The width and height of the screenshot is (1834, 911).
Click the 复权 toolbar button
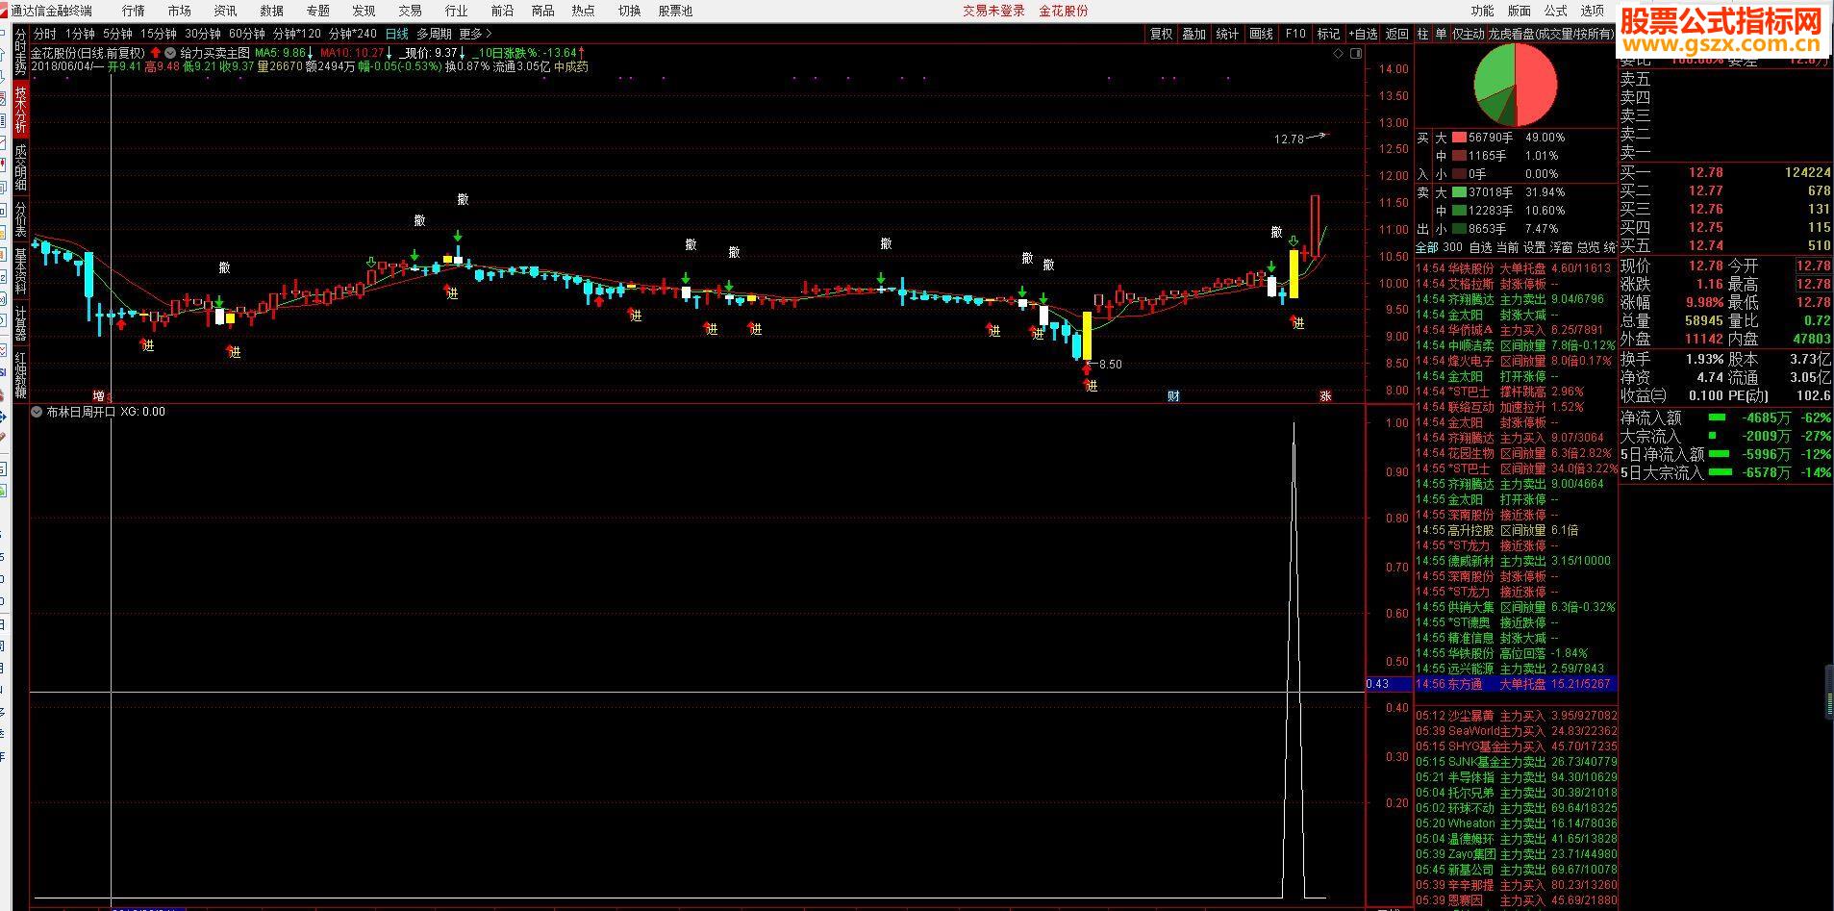(1161, 34)
